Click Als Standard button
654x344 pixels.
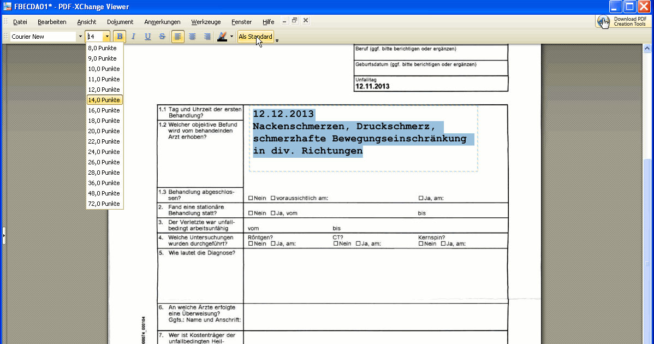point(255,37)
